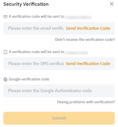Click the phone icon beside SMS notice
118x127 pixels.
click(6, 52)
